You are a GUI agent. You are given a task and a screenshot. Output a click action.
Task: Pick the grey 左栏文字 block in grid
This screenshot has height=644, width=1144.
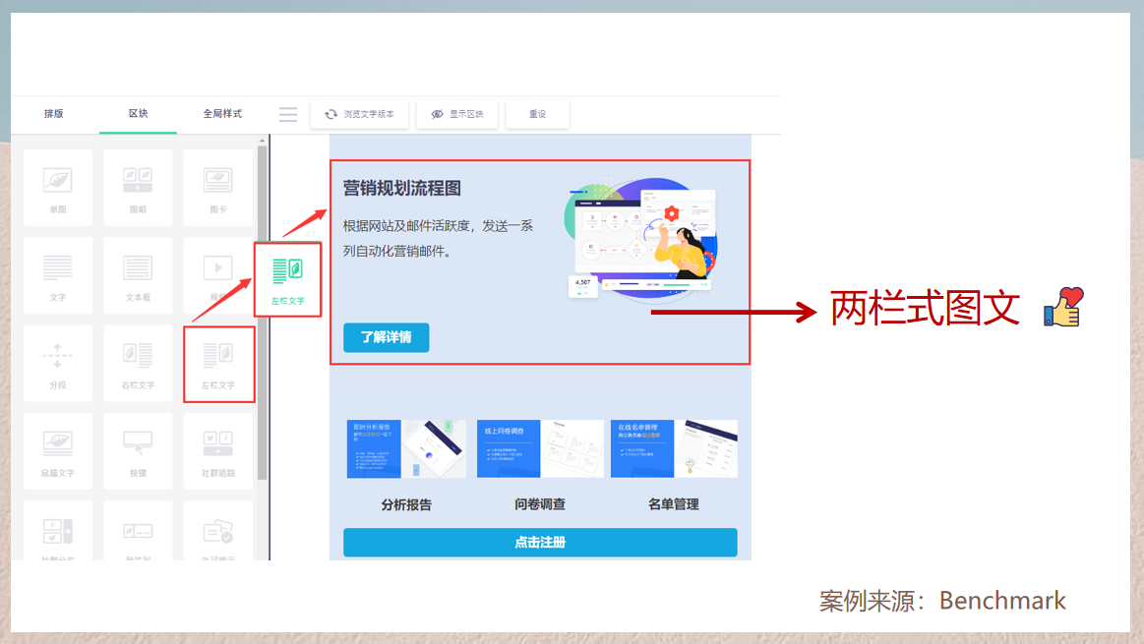[218, 363]
